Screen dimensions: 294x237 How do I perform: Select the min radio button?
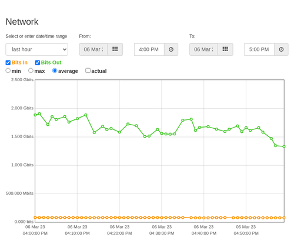(x=8, y=71)
